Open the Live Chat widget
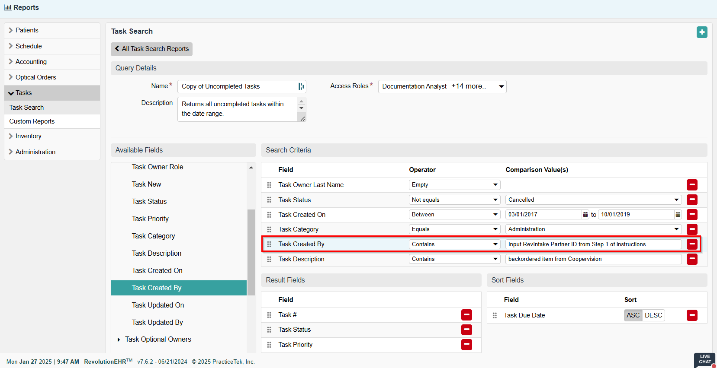 [704, 359]
